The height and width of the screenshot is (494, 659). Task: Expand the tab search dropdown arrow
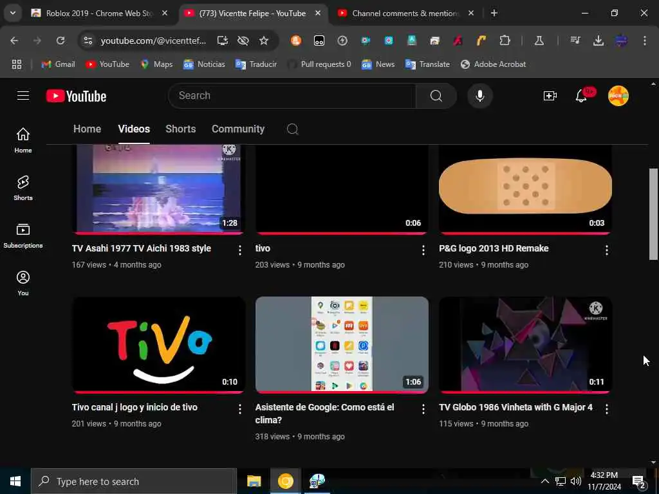coord(13,13)
